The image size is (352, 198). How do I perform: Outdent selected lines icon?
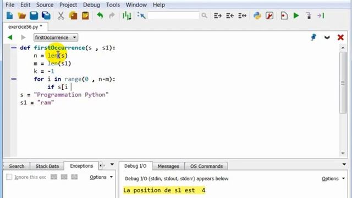(x=230, y=16)
